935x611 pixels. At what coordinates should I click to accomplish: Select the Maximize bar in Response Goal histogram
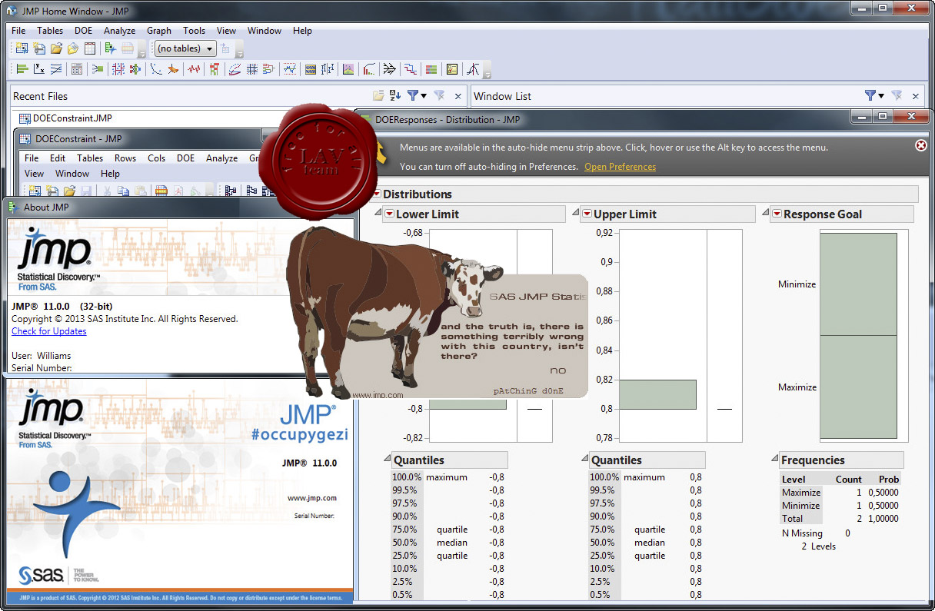858,387
